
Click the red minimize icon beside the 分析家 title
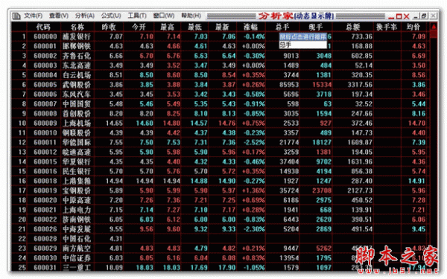[x=391, y=17]
